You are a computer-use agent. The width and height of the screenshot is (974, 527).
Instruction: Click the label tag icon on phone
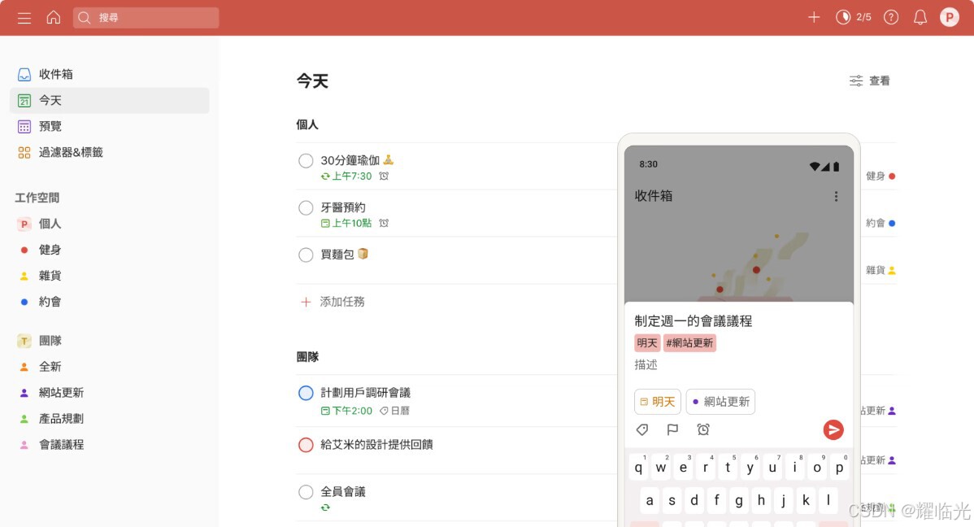pyautogui.click(x=642, y=429)
